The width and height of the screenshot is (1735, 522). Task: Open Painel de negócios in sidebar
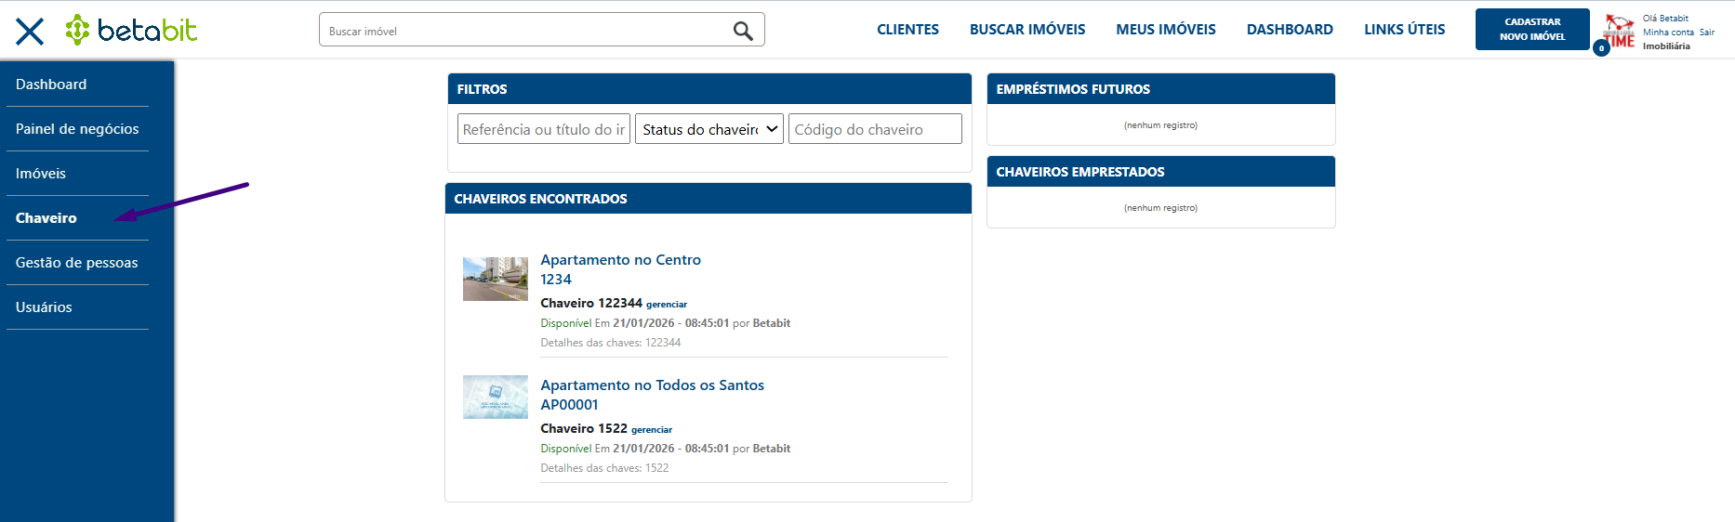(77, 129)
